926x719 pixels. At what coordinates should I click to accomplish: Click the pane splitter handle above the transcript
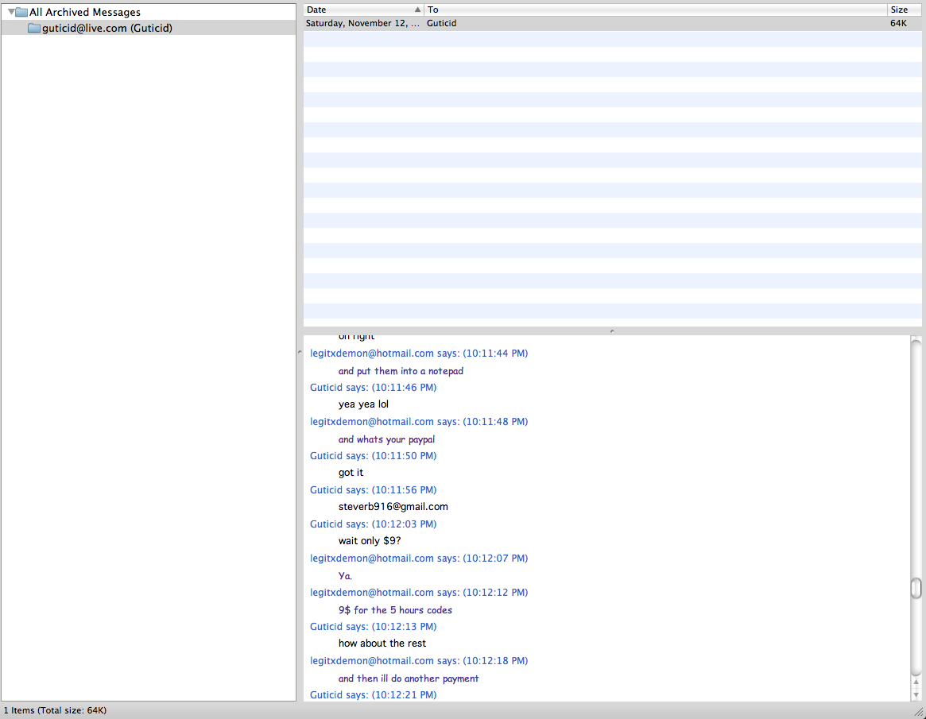(612, 331)
